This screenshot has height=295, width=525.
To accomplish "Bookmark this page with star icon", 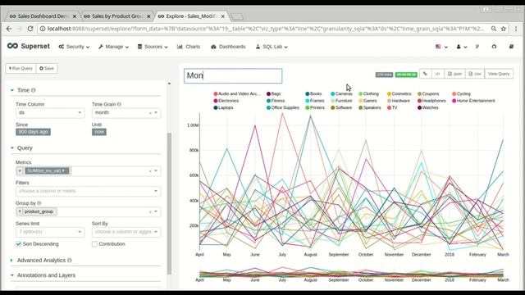I will [503, 29].
